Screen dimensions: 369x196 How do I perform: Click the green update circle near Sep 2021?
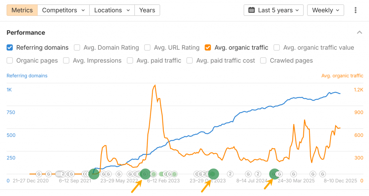coord(94,174)
